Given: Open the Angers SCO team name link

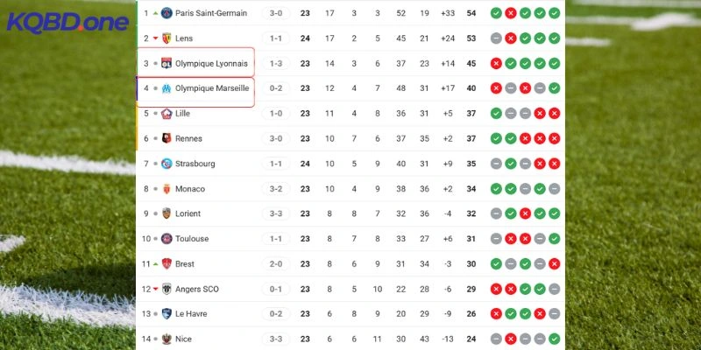Looking at the screenshot, I should tap(196, 289).
